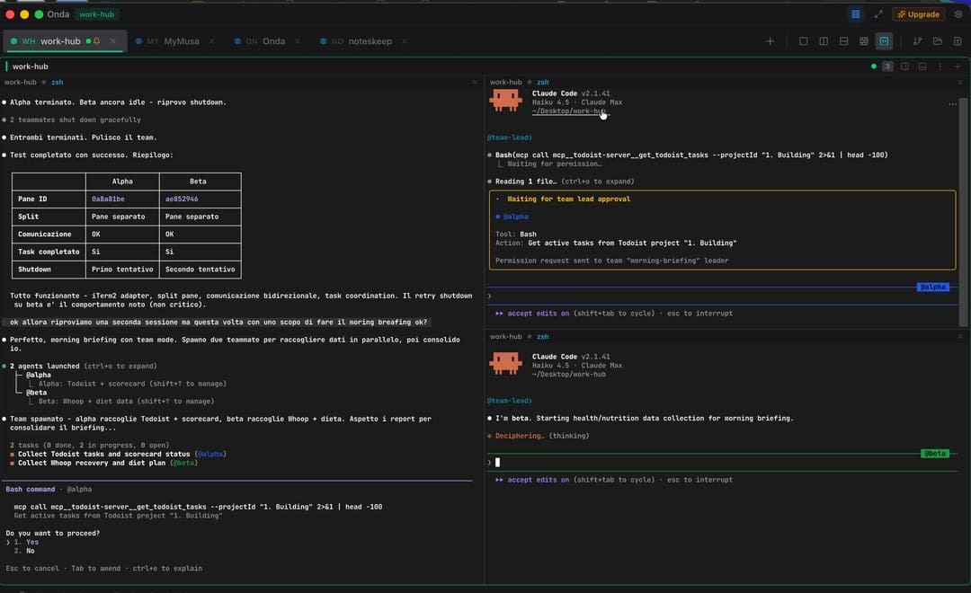The width and height of the screenshot is (971, 593).
Task: Select the single pane layout icon
Action: (804, 41)
